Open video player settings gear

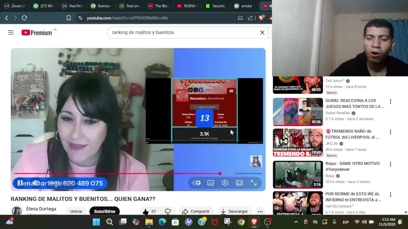click(x=225, y=183)
